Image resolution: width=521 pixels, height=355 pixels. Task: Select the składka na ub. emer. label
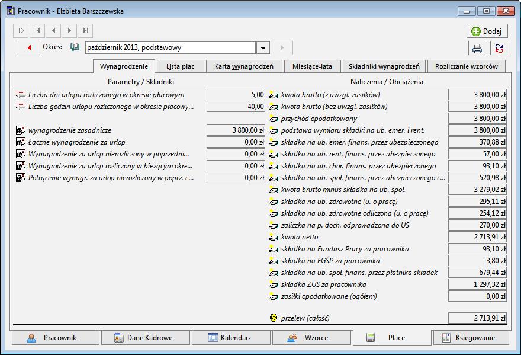pyautogui.click(x=359, y=142)
